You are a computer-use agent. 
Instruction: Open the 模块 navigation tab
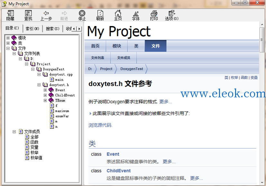[117, 46]
